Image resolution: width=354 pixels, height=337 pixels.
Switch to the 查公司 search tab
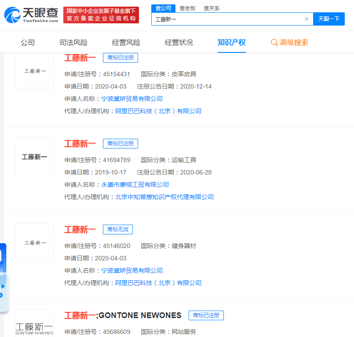point(163,8)
